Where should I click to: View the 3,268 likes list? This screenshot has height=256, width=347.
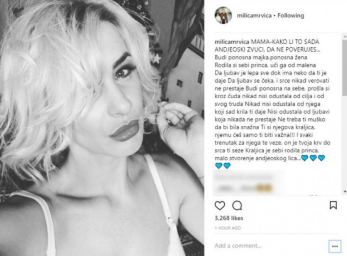pos(229,218)
